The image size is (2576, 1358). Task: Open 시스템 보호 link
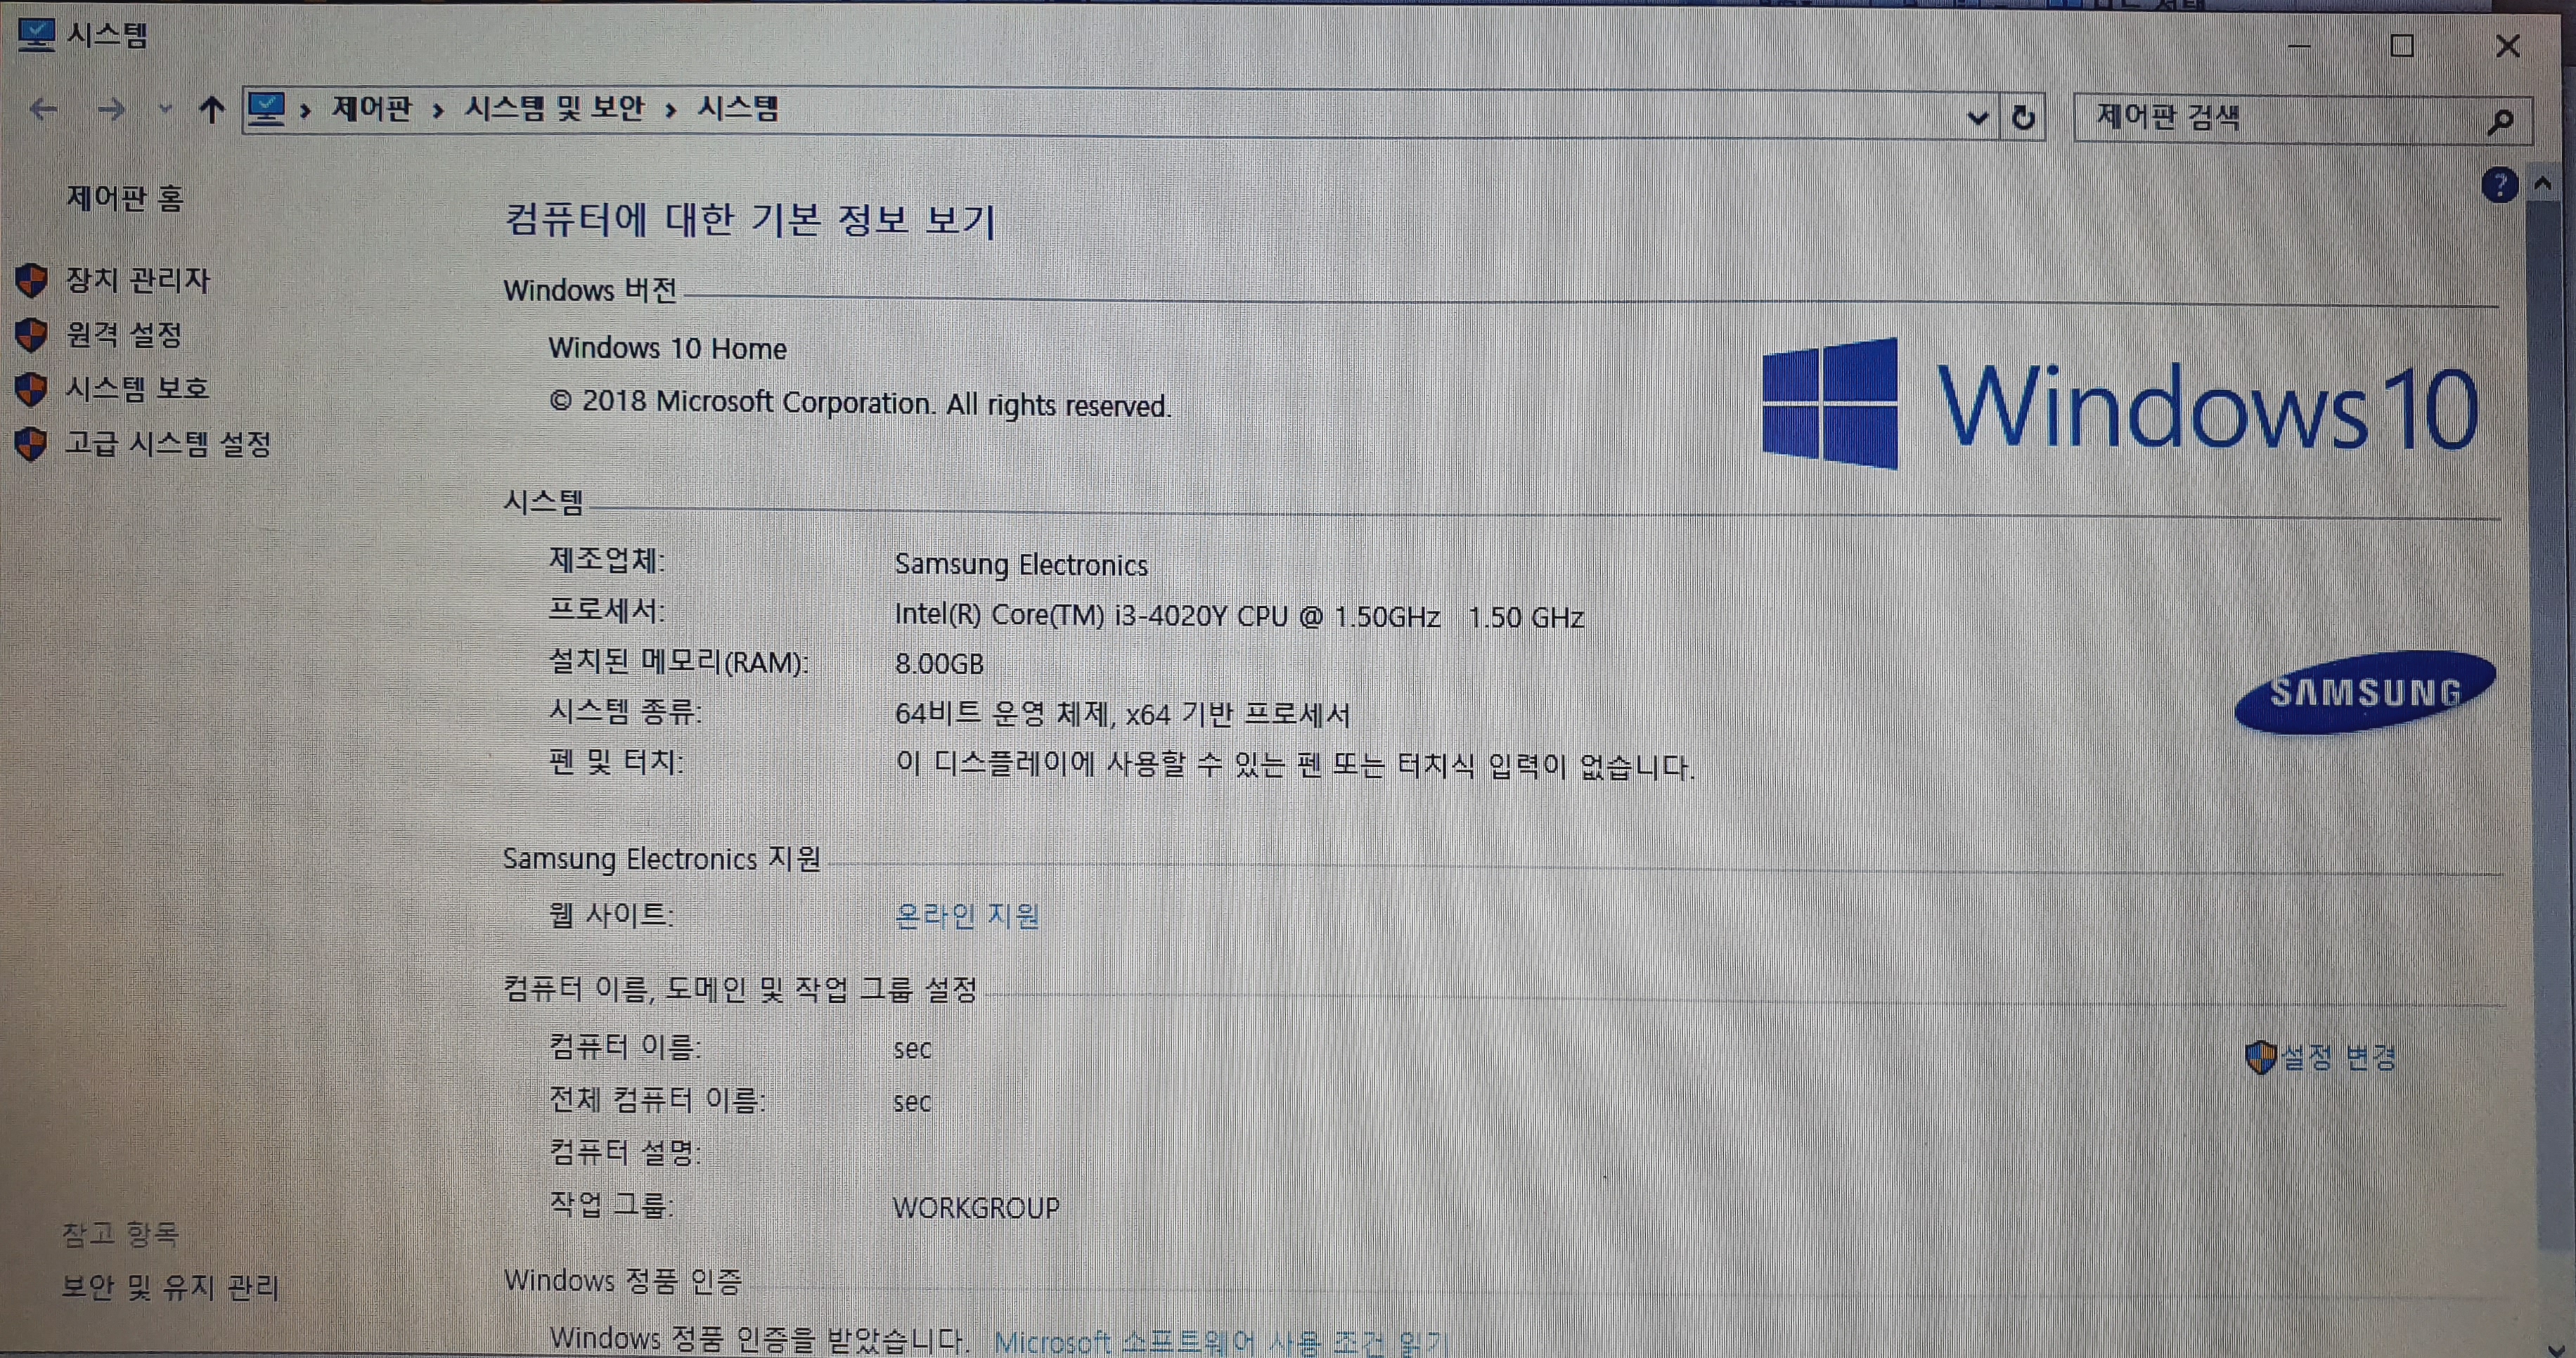point(138,388)
